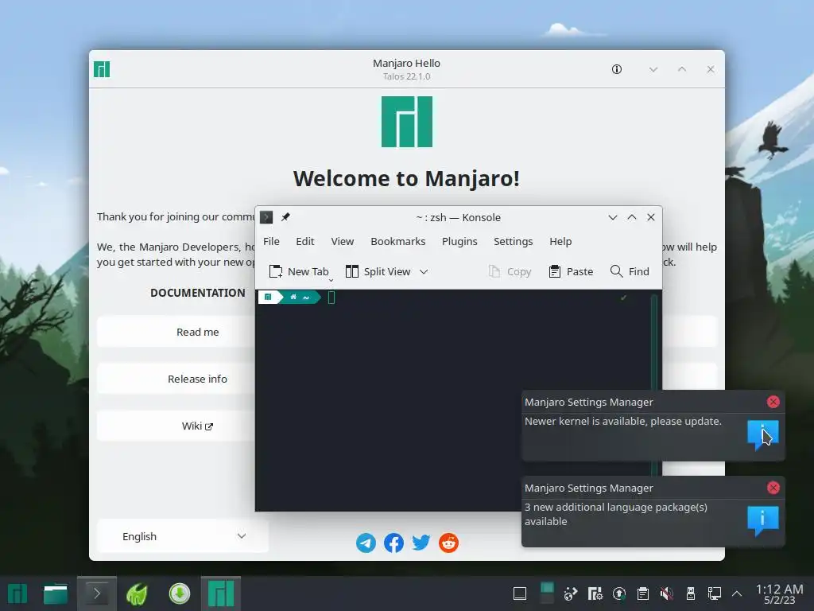This screenshot has width=814, height=611.
Task: Open the Help menu in Konsole
Action: [x=560, y=242]
